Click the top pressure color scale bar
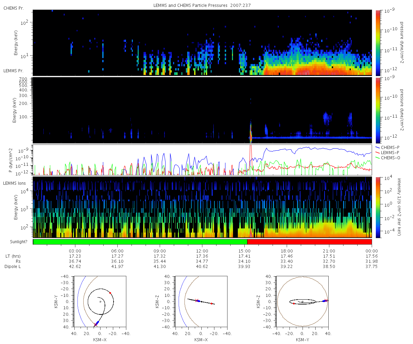 pos(378,43)
